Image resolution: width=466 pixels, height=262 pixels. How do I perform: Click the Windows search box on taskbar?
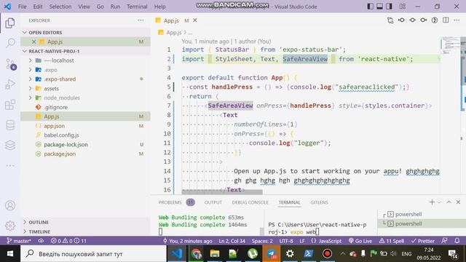(x=93, y=254)
